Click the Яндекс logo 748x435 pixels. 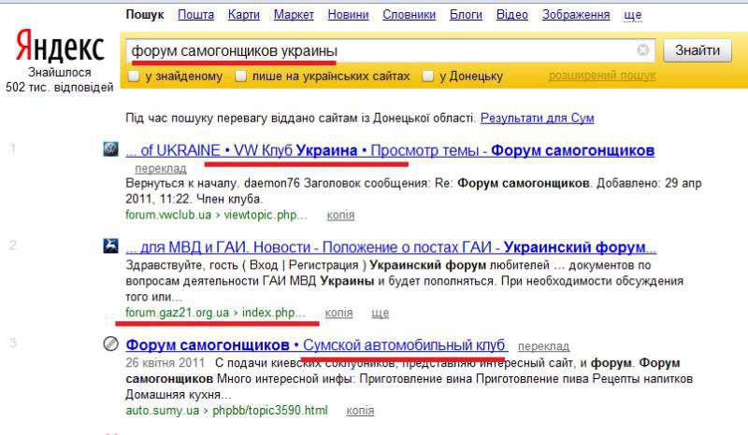[x=60, y=46]
